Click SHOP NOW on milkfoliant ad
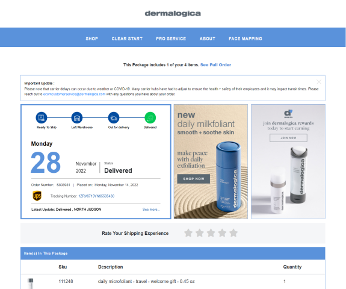The image size is (346, 289). click(x=194, y=179)
